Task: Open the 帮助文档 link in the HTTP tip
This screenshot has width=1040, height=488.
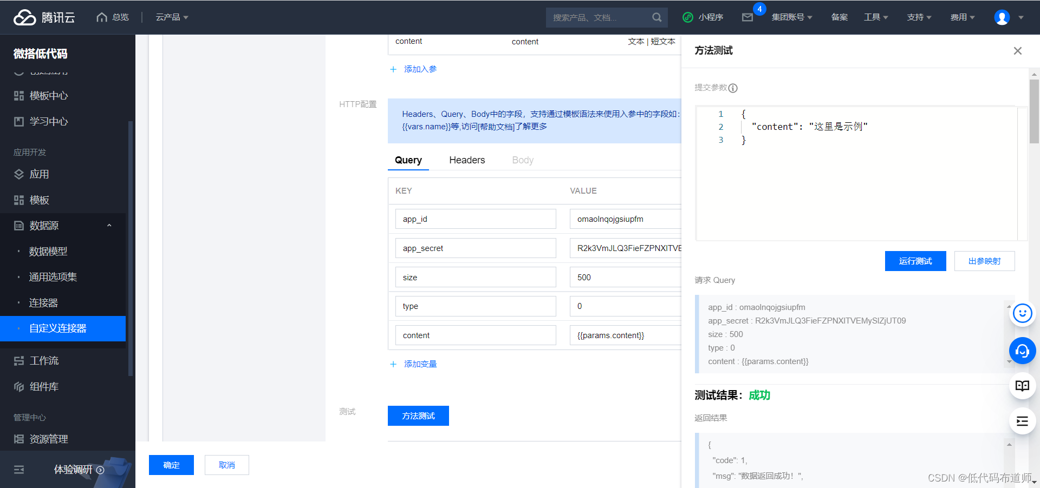Action: [497, 127]
